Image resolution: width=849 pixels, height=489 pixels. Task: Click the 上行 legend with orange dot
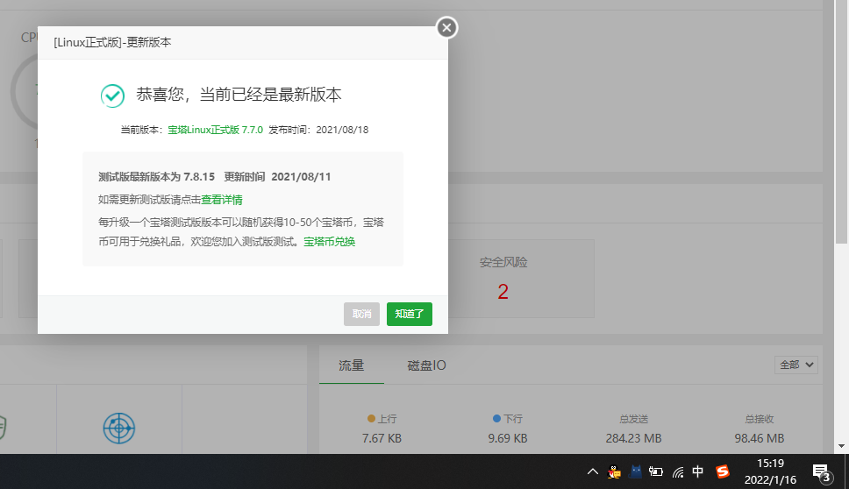tap(382, 419)
